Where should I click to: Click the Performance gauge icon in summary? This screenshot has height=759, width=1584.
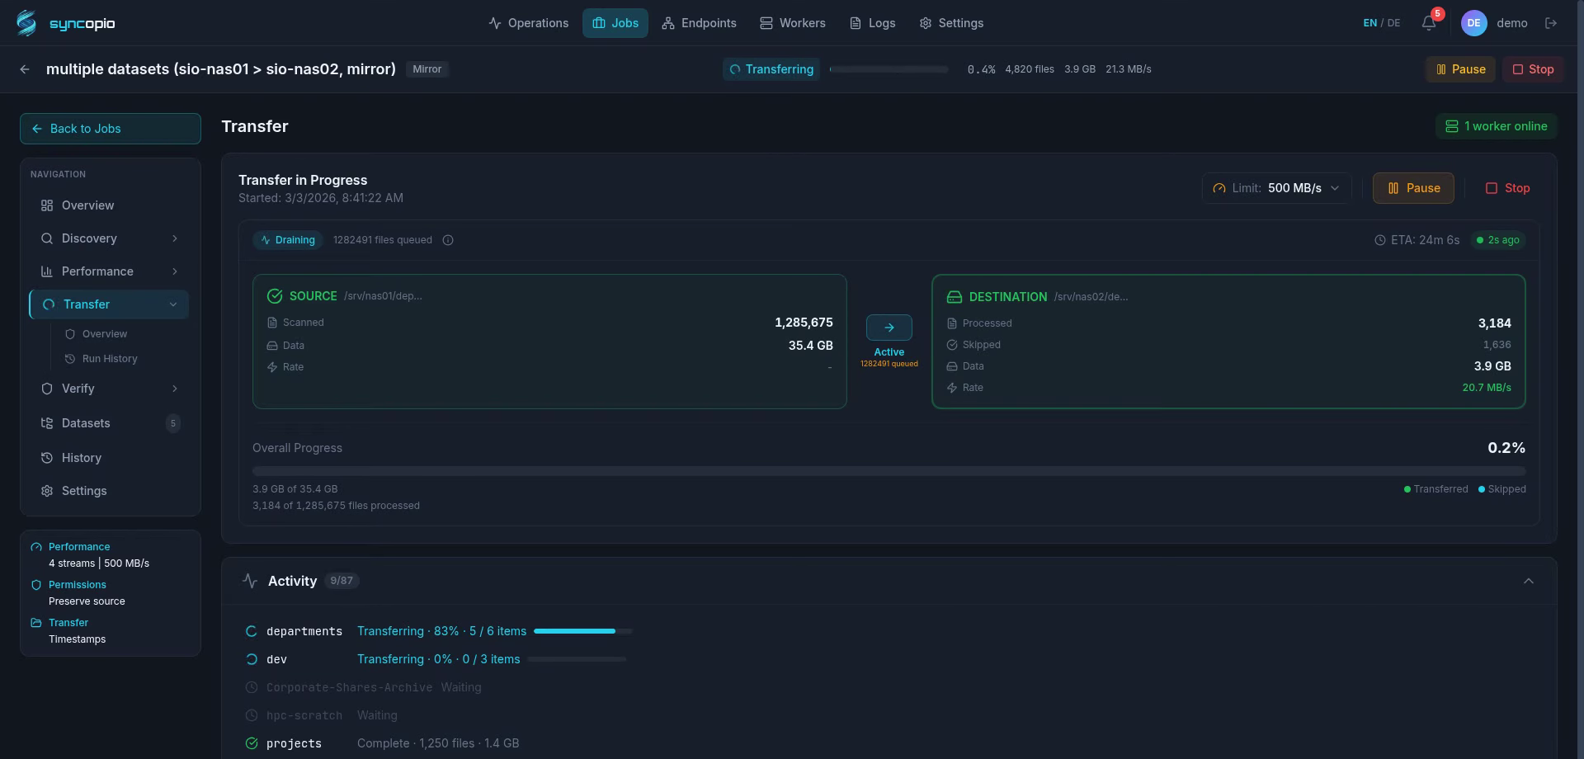click(36, 547)
